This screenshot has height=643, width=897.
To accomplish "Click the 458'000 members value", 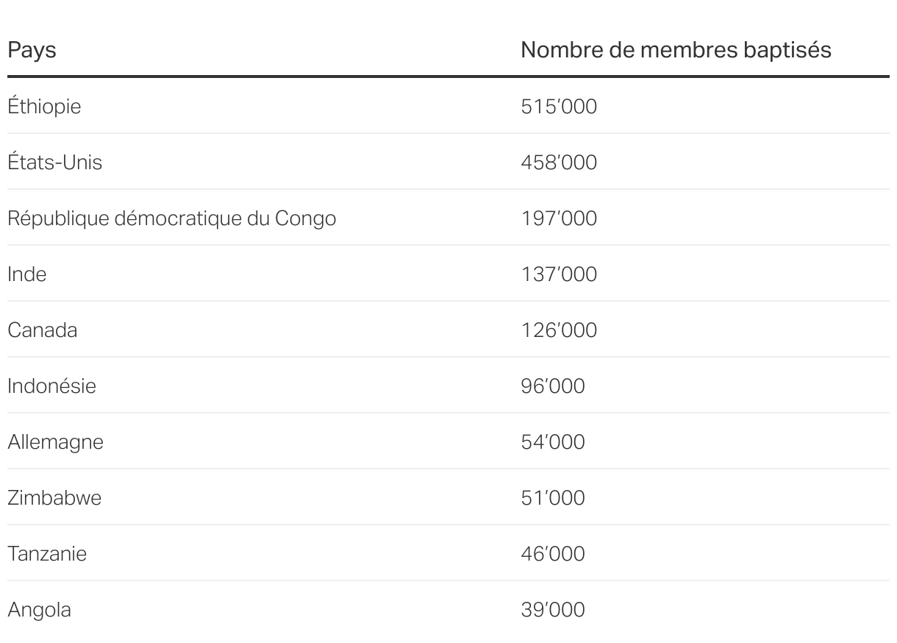I will 559,163.
